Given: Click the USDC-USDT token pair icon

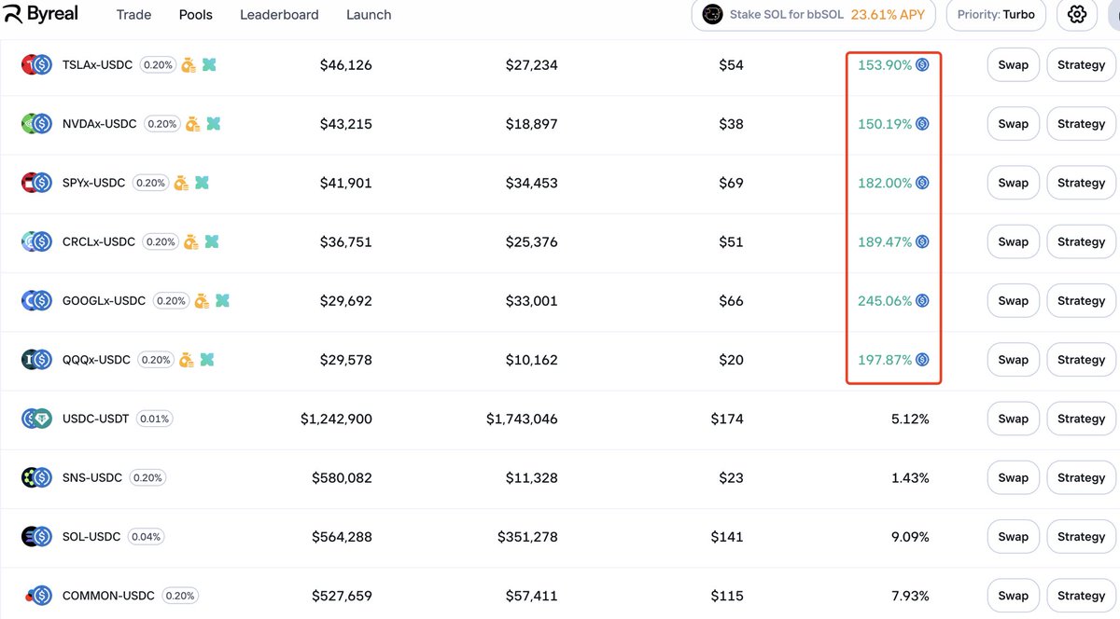Looking at the screenshot, I should [36, 419].
